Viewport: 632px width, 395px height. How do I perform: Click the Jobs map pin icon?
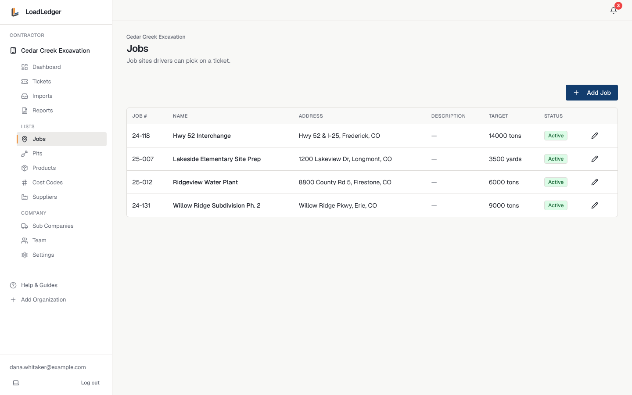25,139
